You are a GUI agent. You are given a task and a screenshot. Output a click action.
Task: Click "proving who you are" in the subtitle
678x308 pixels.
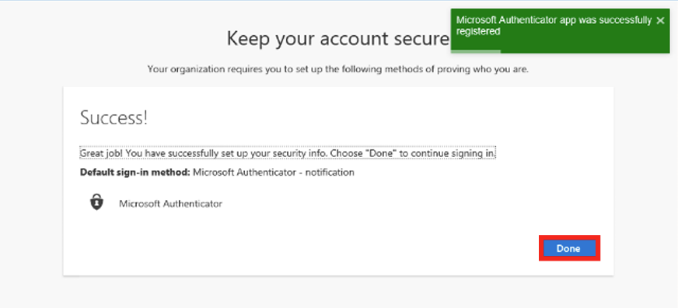[486, 69]
